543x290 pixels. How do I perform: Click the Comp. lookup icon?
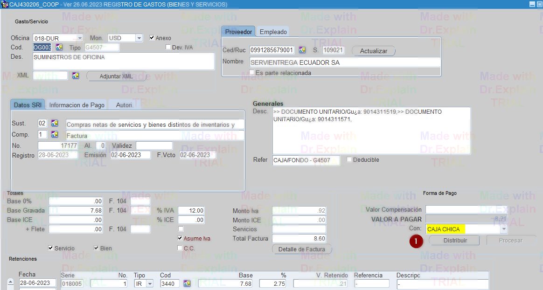coord(55,134)
